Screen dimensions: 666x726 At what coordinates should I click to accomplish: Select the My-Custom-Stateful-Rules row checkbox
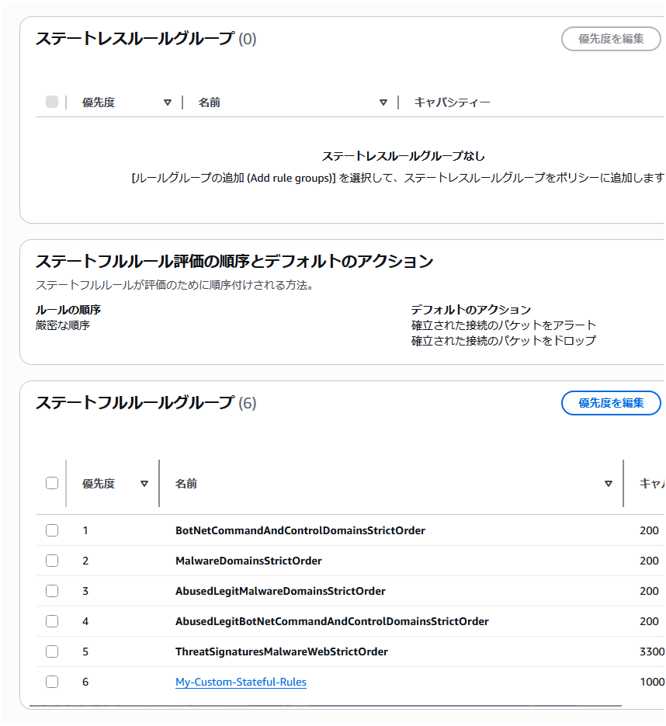[x=52, y=682]
